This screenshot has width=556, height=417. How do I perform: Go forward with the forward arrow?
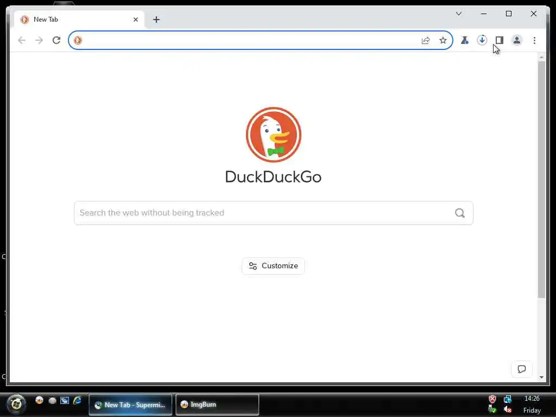39,40
